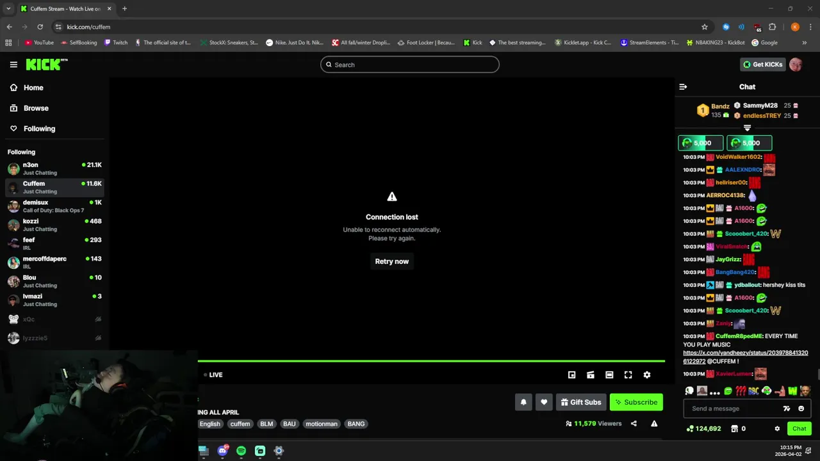Open Discord from the taskbar

222,451
